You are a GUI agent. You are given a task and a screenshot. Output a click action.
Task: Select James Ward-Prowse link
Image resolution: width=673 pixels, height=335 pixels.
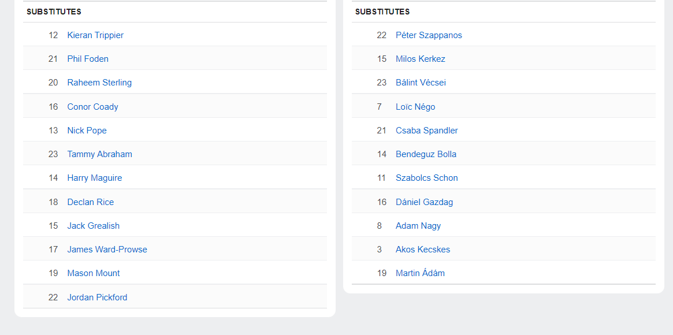pyautogui.click(x=107, y=250)
